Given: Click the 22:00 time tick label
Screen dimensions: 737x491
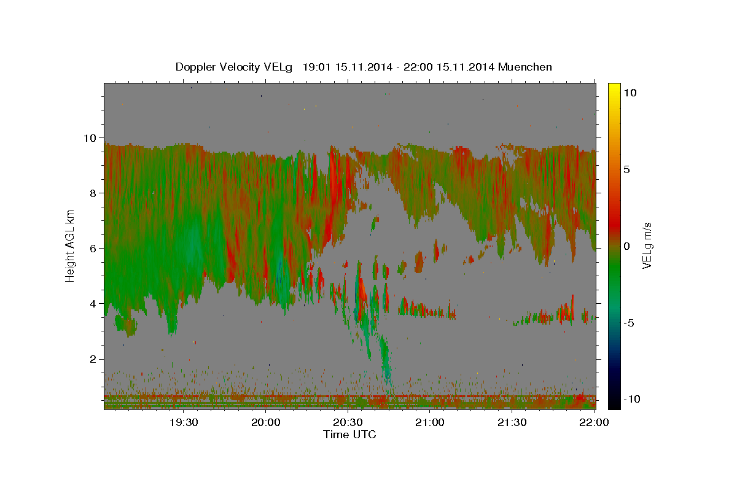Looking at the screenshot, I should click(x=594, y=422).
